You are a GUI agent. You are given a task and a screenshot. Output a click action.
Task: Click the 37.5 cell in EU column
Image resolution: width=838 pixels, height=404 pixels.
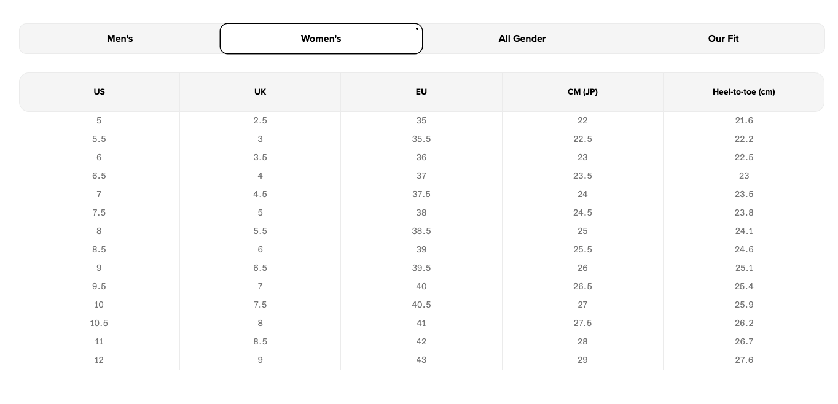(421, 194)
